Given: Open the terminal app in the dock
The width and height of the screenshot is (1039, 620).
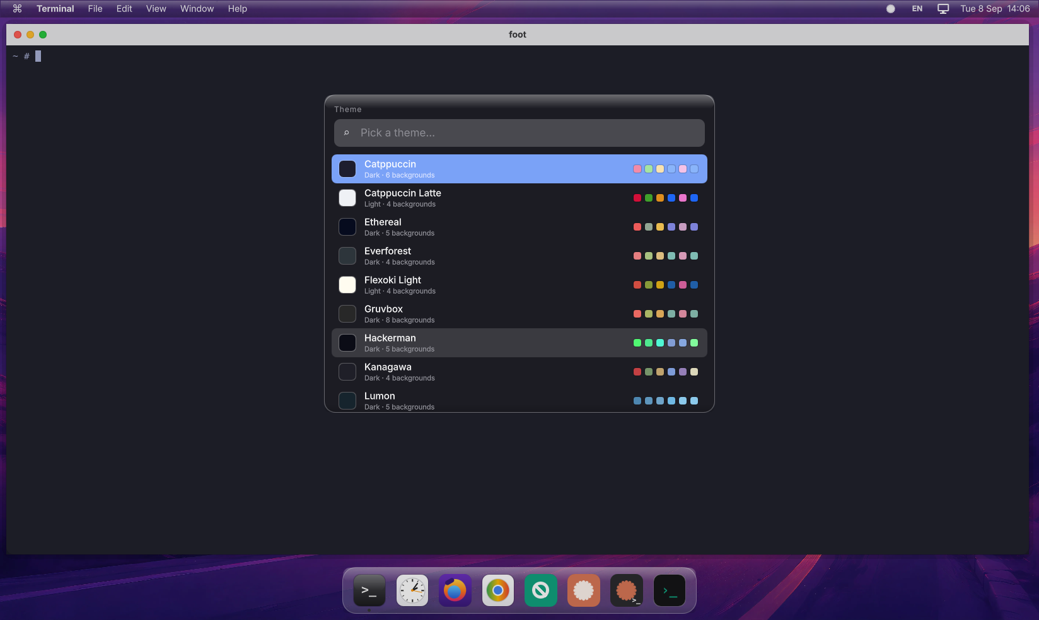Looking at the screenshot, I should click(x=369, y=590).
